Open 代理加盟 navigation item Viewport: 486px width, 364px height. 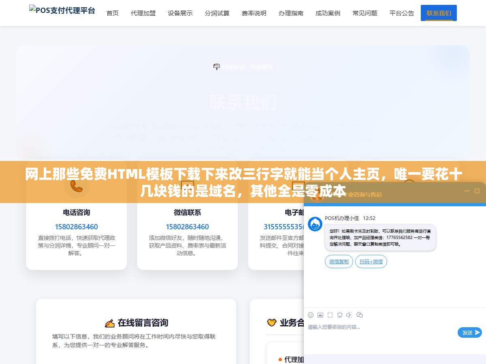[x=143, y=13]
